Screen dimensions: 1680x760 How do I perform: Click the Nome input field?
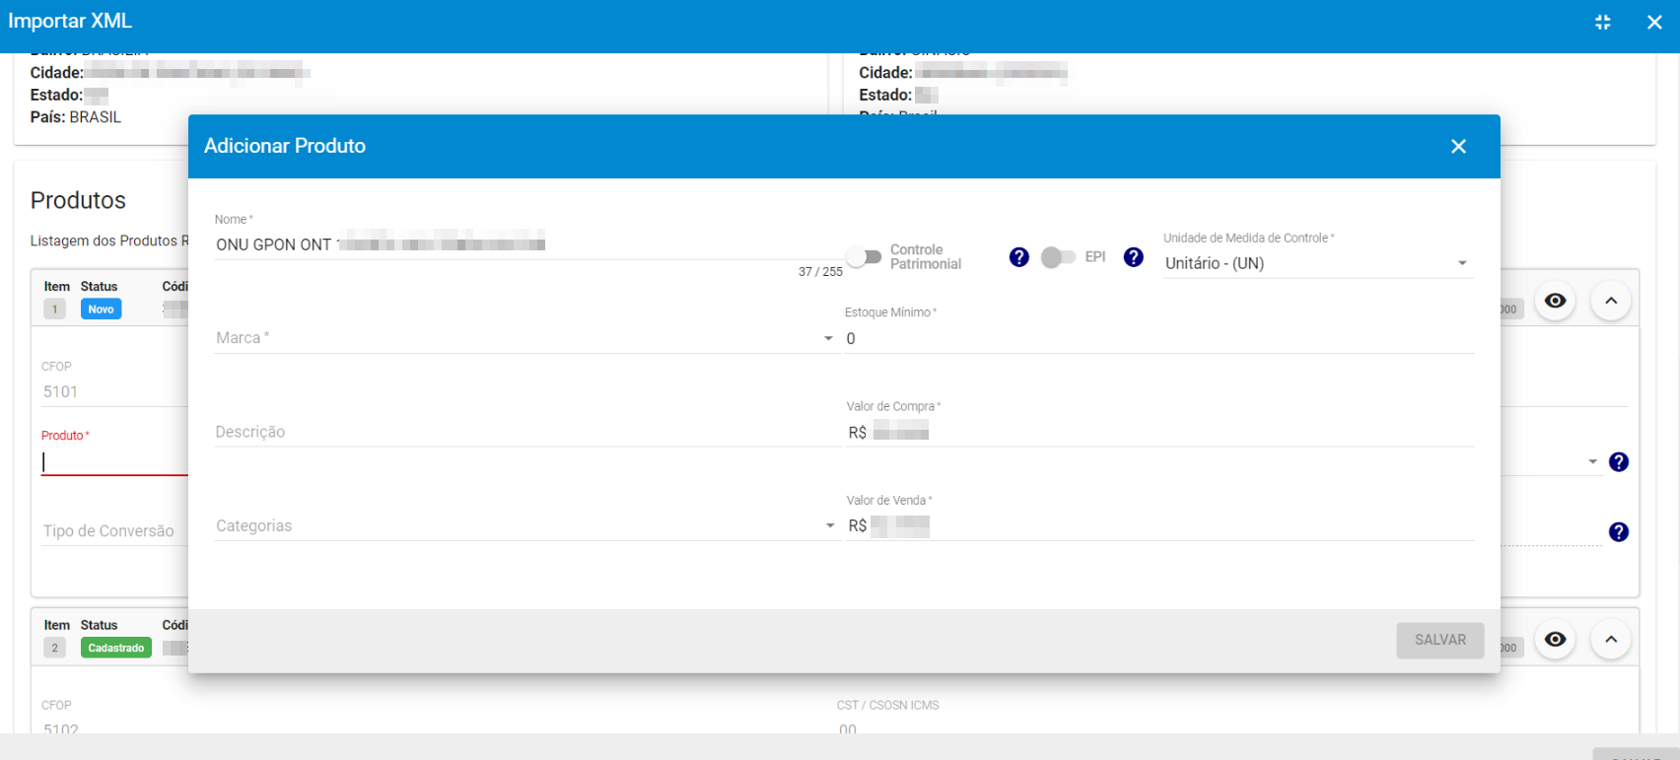tap(527, 244)
